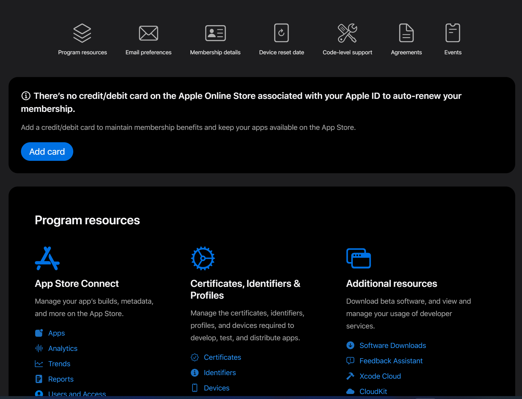Click the Identifiers info icon
Viewport: 522px width, 399px height.
[195, 372]
